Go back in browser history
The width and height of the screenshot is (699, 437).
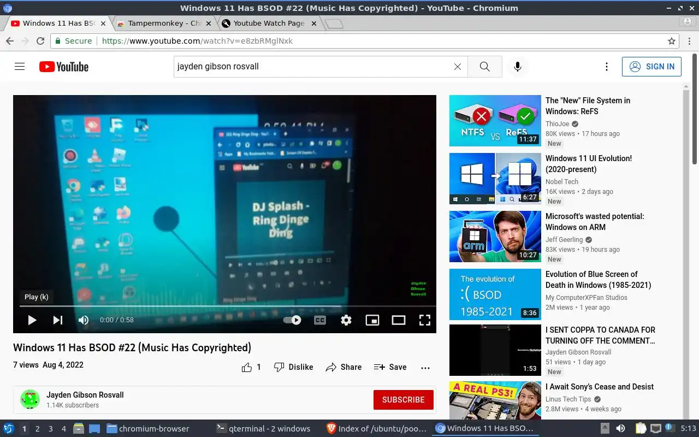pos(10,41)
